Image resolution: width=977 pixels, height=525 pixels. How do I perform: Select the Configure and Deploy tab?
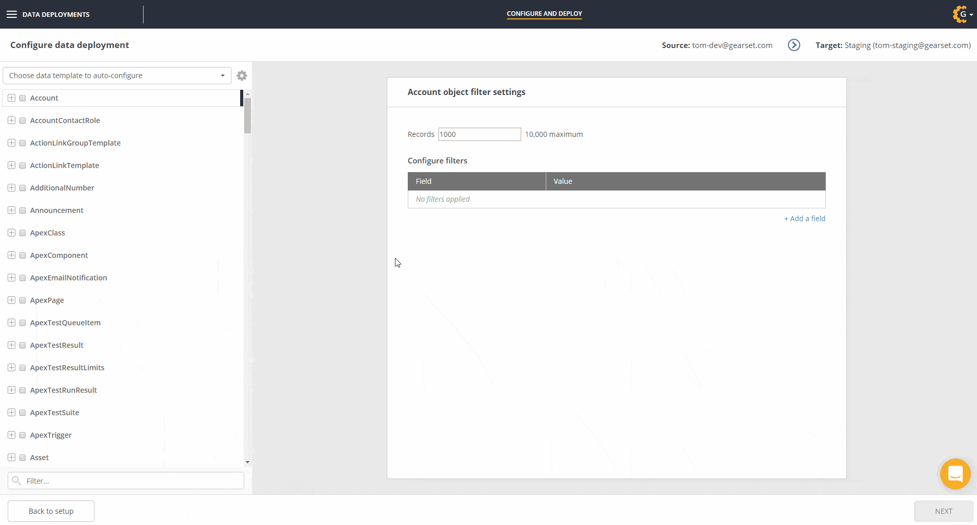pyautogui.click(x=544, y=14)
